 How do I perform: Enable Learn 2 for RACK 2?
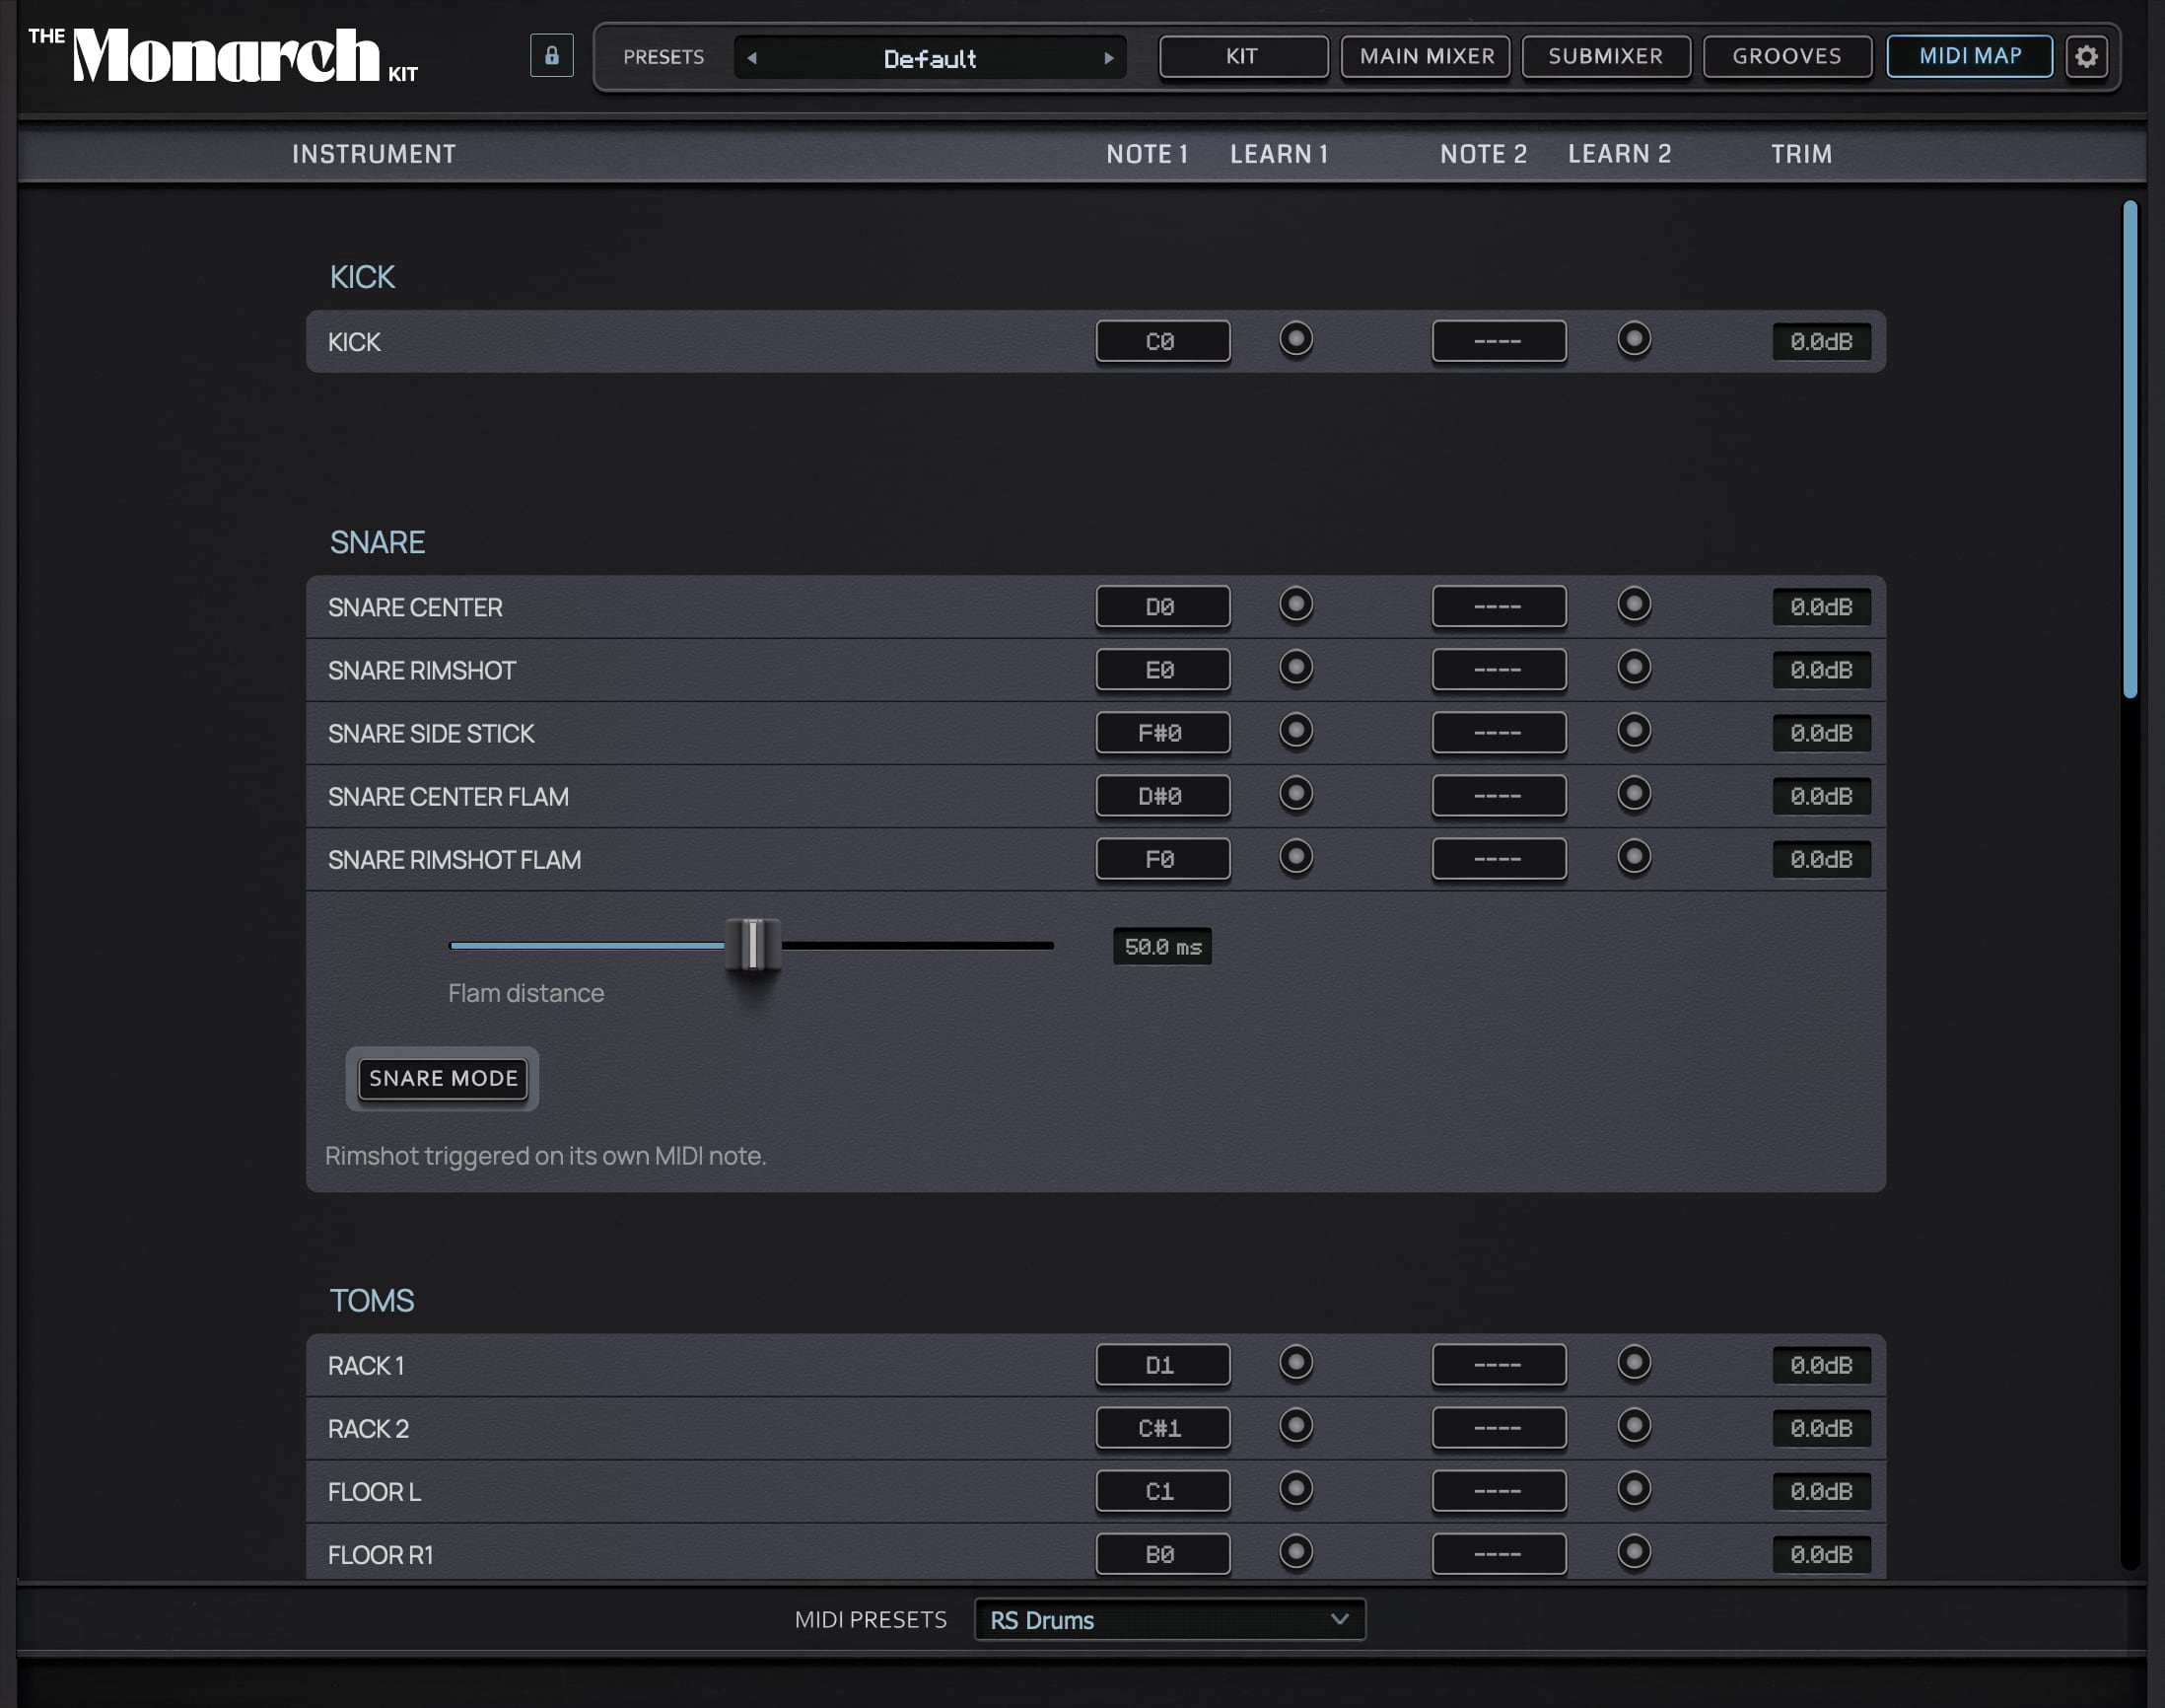(1634, 1425)
